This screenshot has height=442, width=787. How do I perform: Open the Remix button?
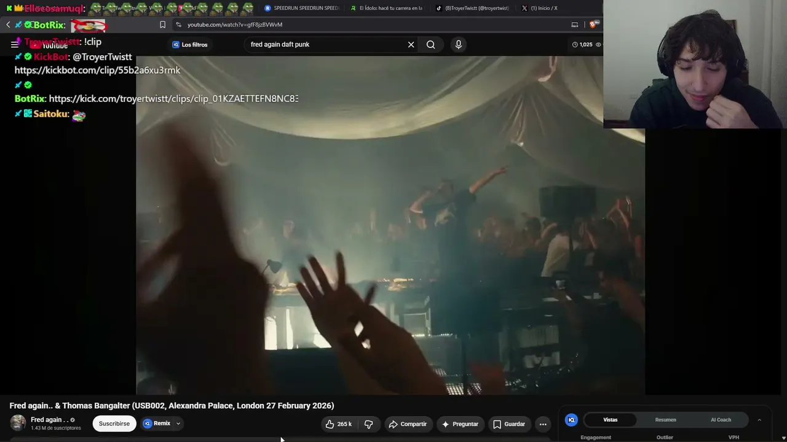(x=157, y=424)
